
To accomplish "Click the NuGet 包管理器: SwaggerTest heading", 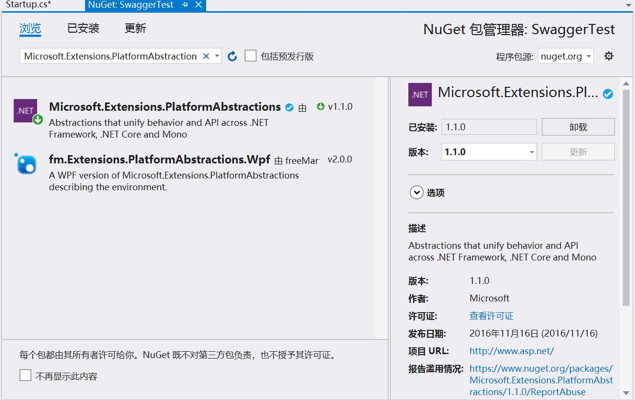I will click(x=519, y=29).
